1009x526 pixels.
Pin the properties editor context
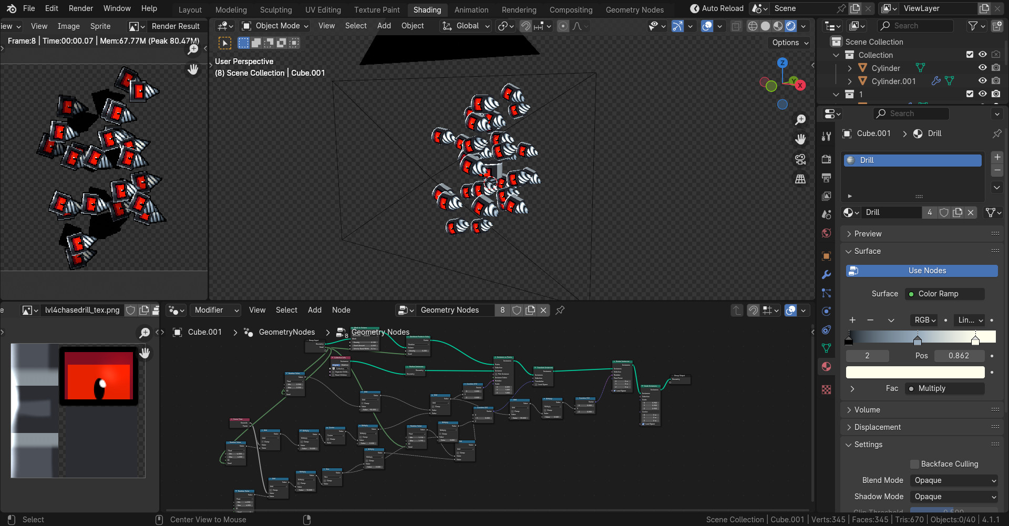[x=997, y=133]
